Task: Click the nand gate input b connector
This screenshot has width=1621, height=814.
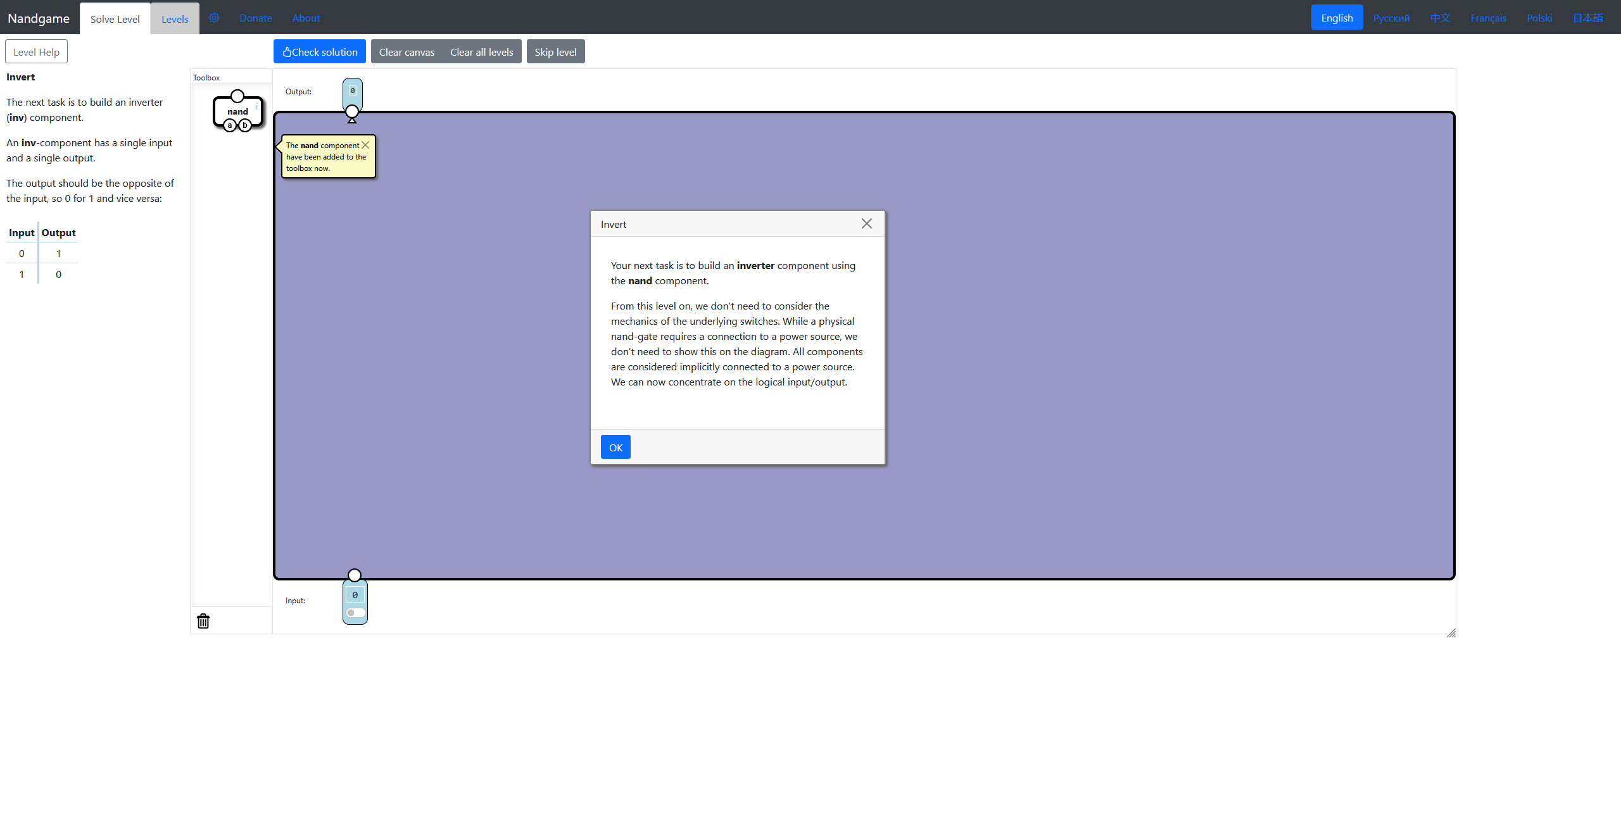Action: pyautogui.click(x=245, y=125)
